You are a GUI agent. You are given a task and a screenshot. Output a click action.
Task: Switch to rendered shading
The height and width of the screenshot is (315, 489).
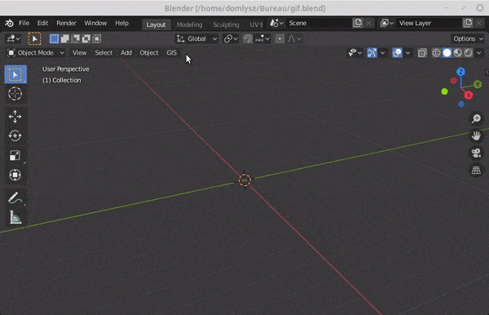pos(468,53)
